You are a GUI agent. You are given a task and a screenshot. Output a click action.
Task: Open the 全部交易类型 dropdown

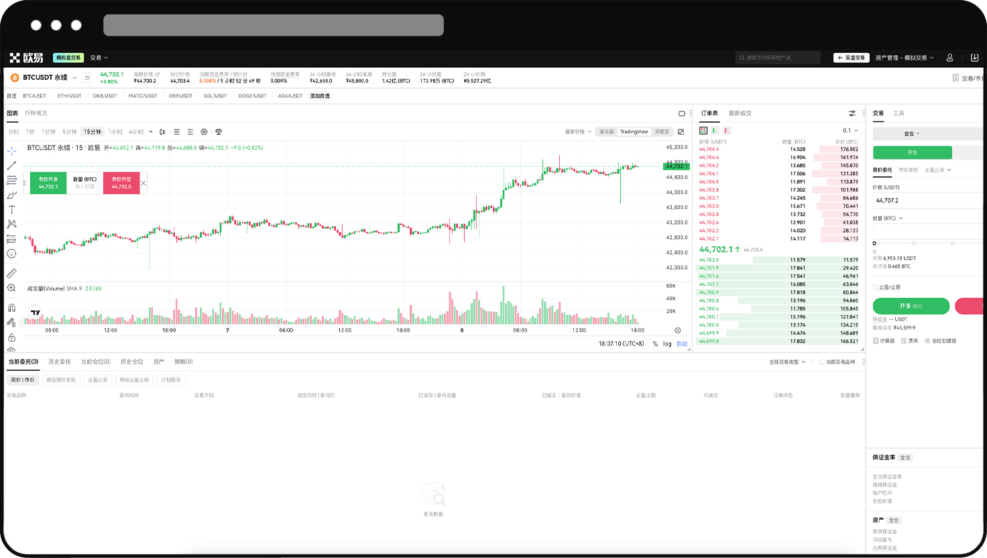pos(787,362)
